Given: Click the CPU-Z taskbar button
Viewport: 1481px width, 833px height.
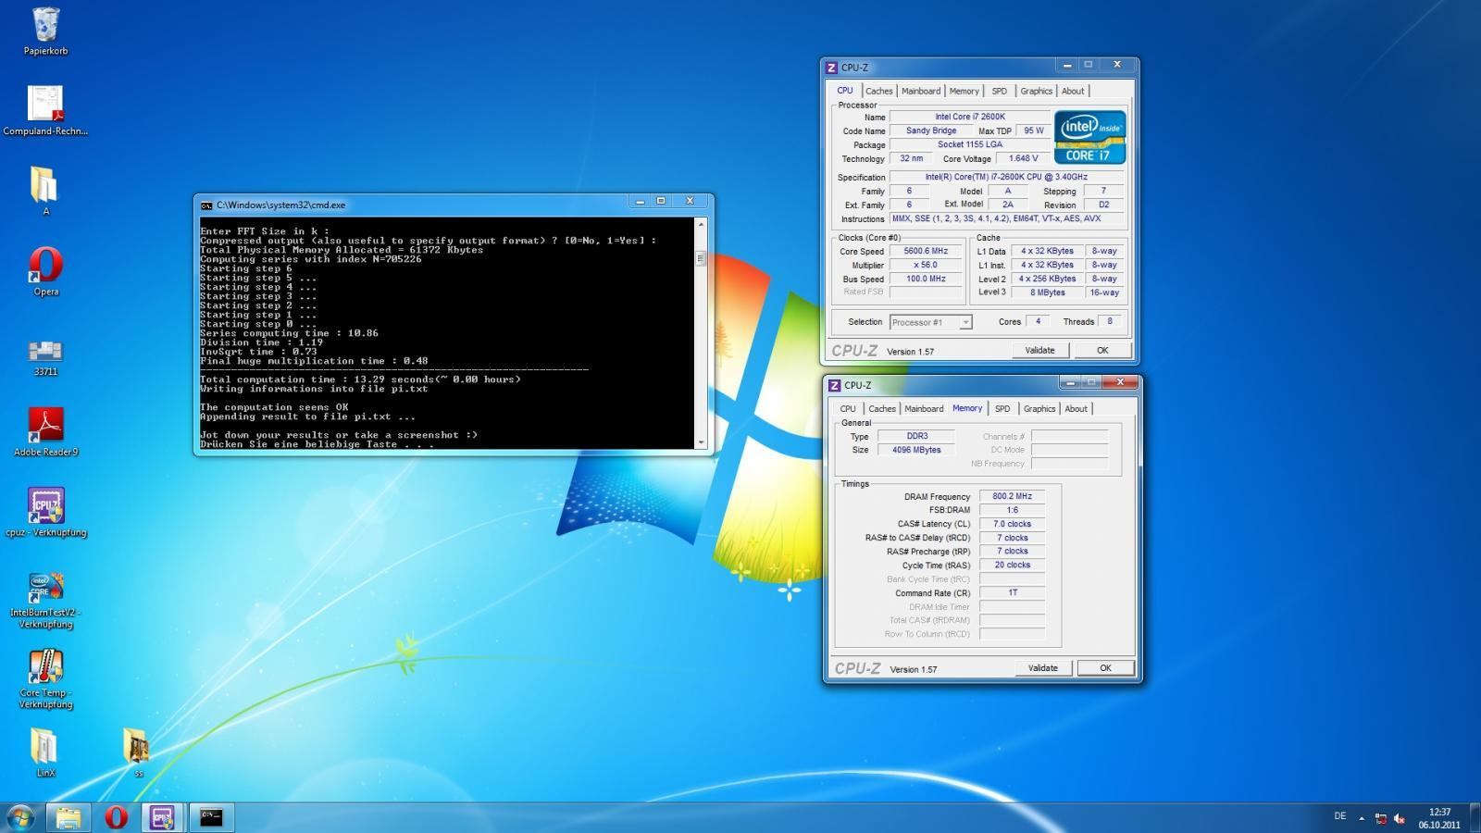Looking at the screenshot, I should 163,817.
